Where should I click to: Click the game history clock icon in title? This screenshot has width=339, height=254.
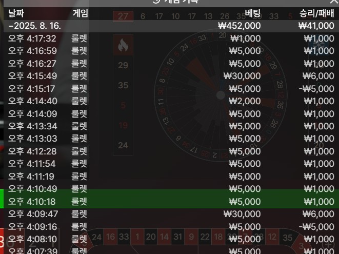coord(156,1)
